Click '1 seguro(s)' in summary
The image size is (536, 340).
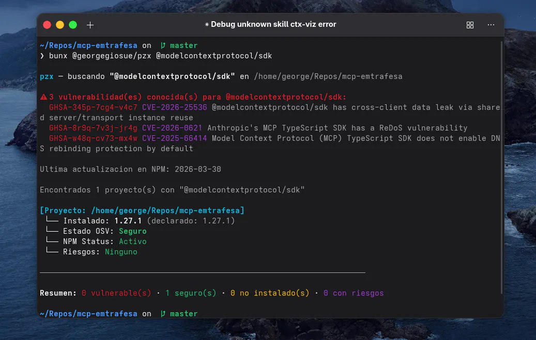pos(191,293)
